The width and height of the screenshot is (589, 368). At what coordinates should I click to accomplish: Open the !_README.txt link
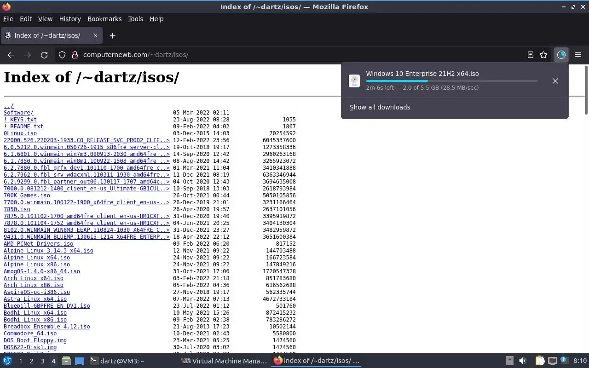point(23,126)
